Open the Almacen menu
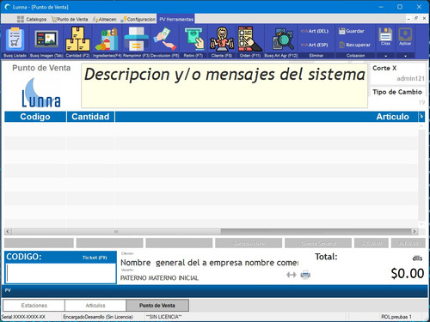This screenshot has height=322, width=430. (x=104, y=19)
